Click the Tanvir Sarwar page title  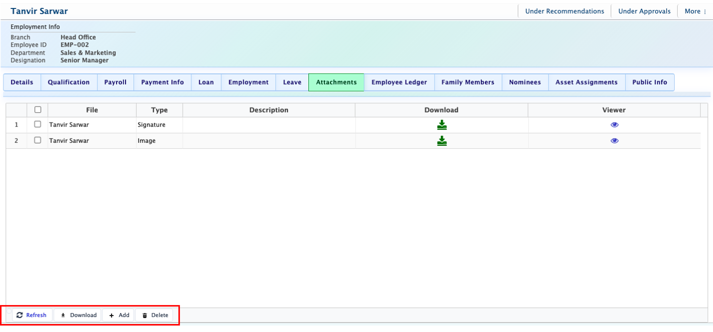(x=39, y=11)
